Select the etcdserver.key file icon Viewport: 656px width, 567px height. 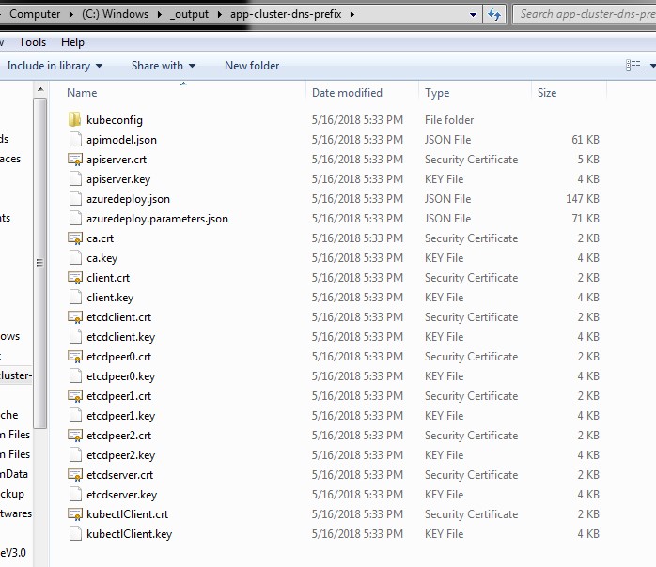(x=75, y=495)
